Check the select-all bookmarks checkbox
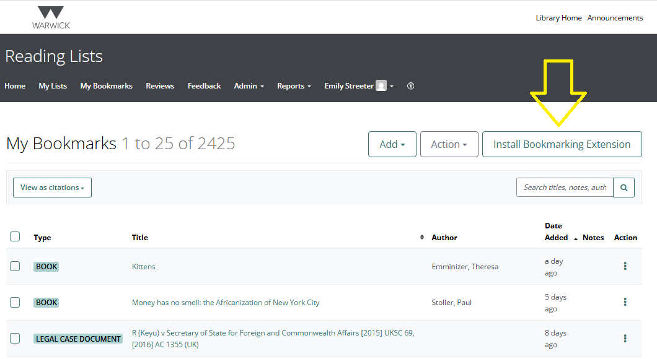 point(14,236)
